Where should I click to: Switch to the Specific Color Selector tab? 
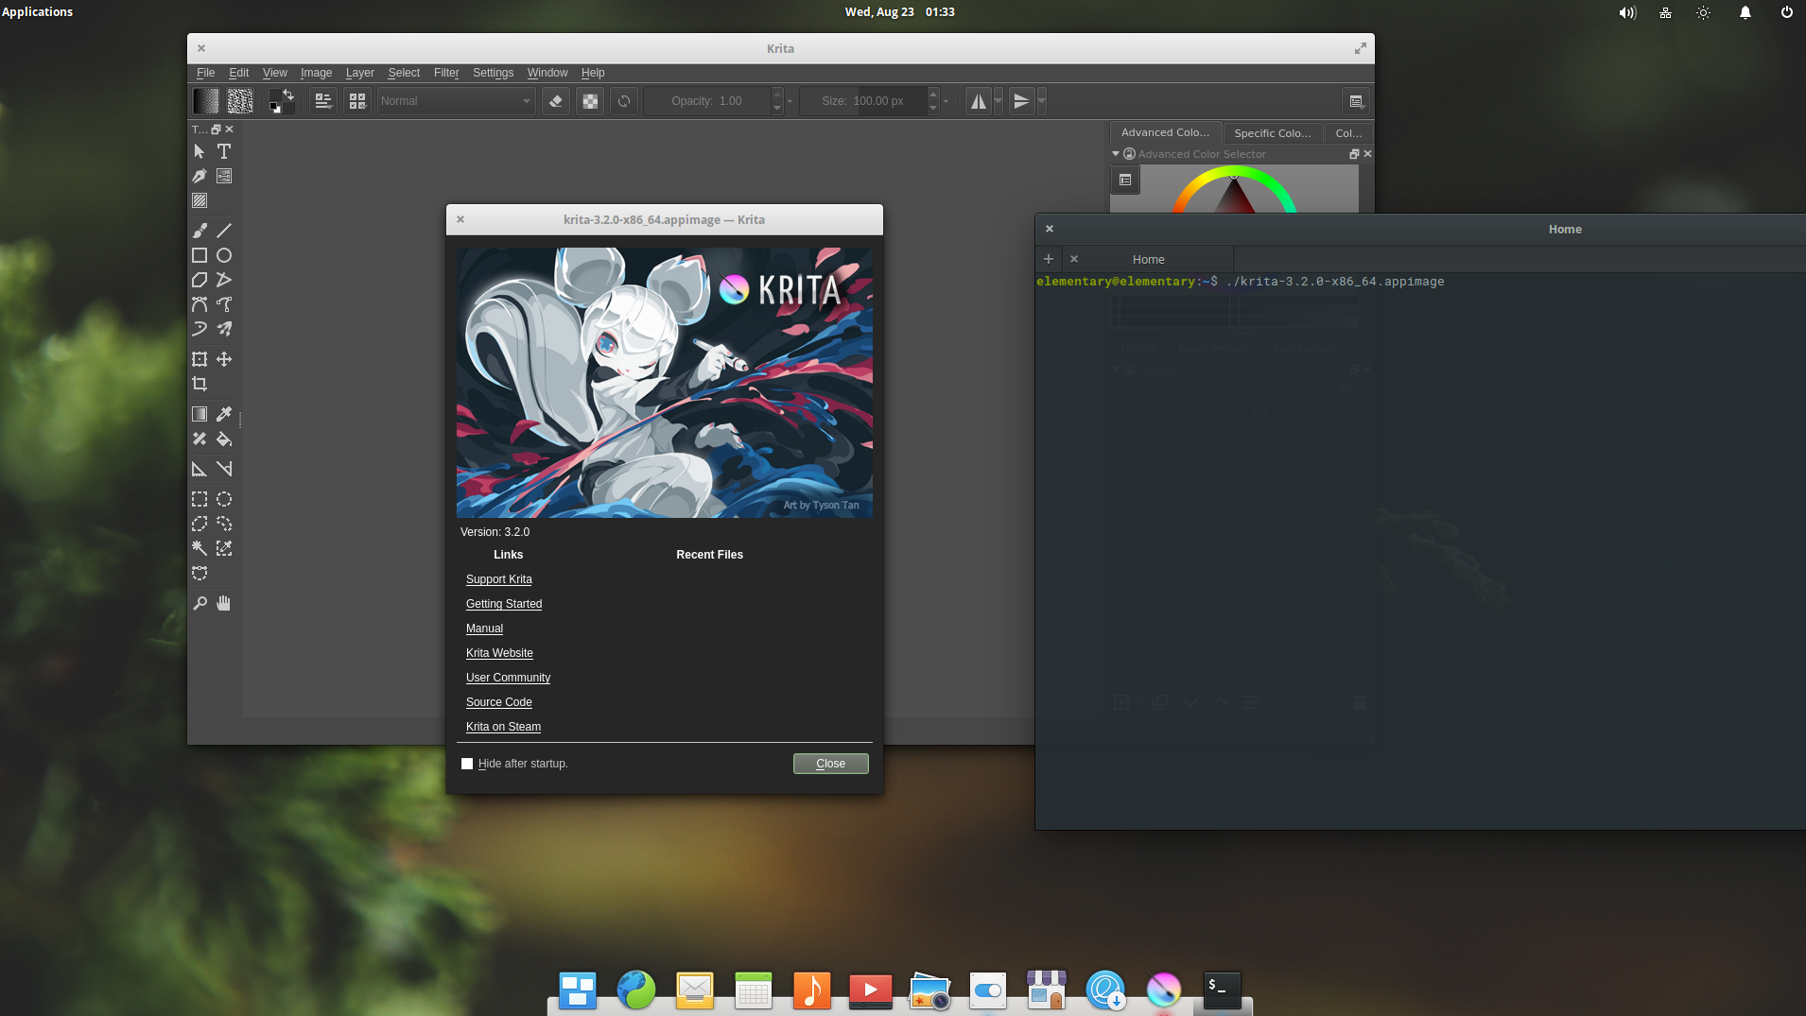tap(1273, 133)
